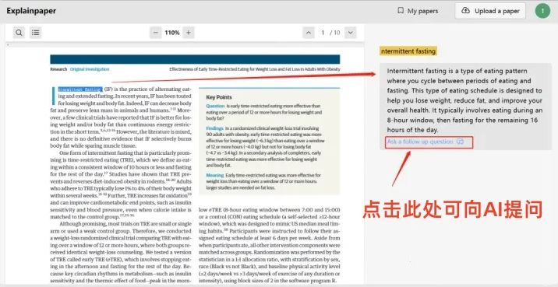Click the 'Research' label in the paper header
This screenshot has width=558, height=287.
58,69
